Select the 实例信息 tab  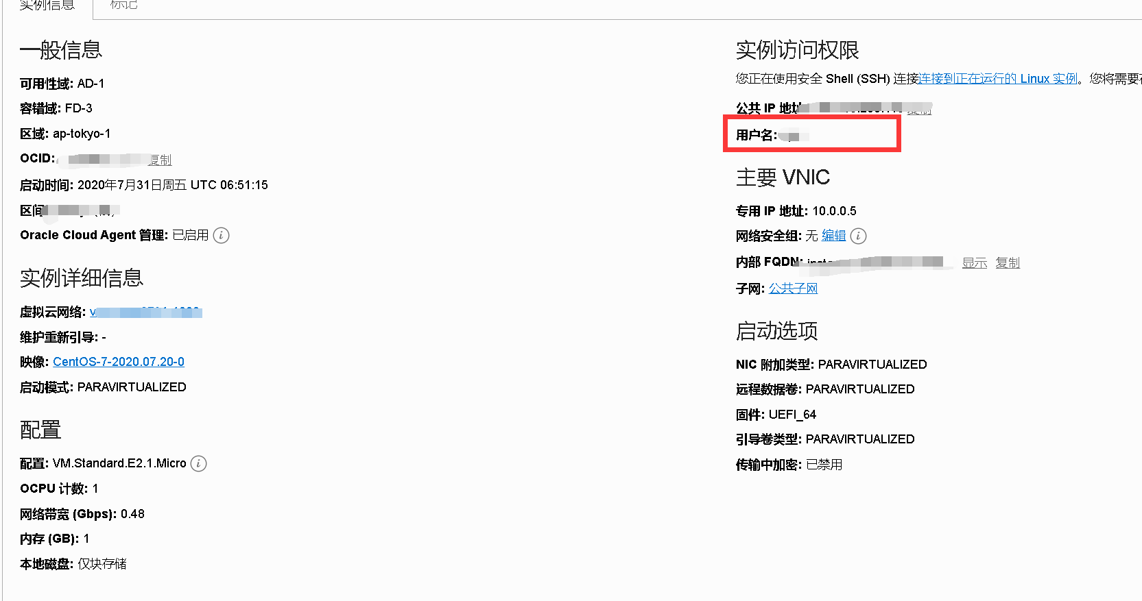(47, 5)
